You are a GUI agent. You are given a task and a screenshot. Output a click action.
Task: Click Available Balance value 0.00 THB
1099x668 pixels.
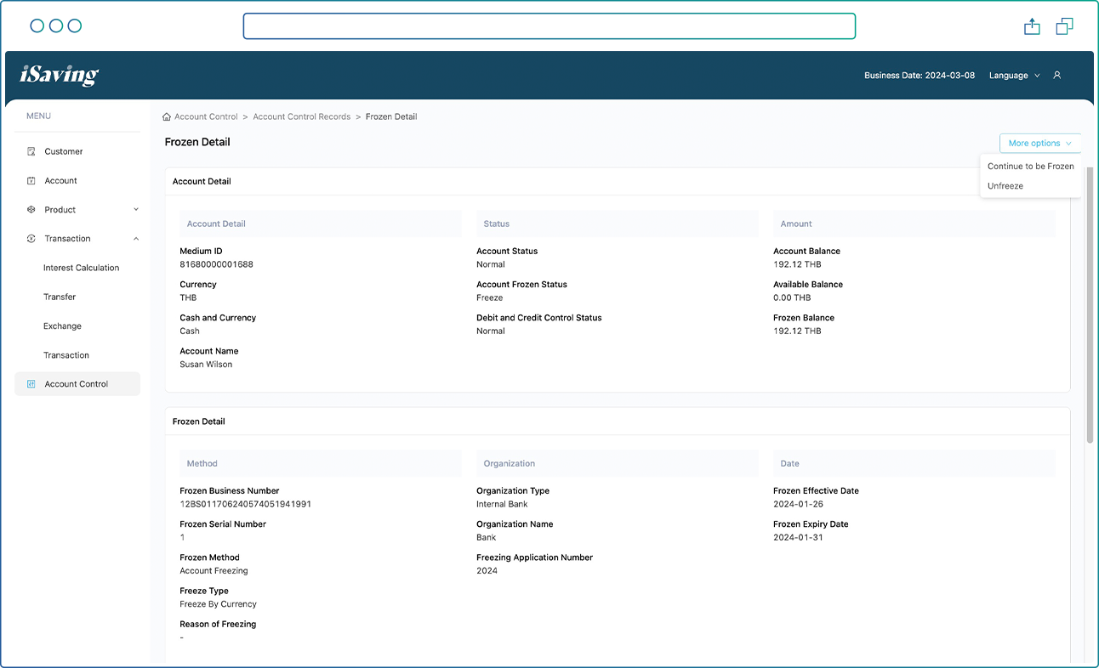[x=792, y=298]
